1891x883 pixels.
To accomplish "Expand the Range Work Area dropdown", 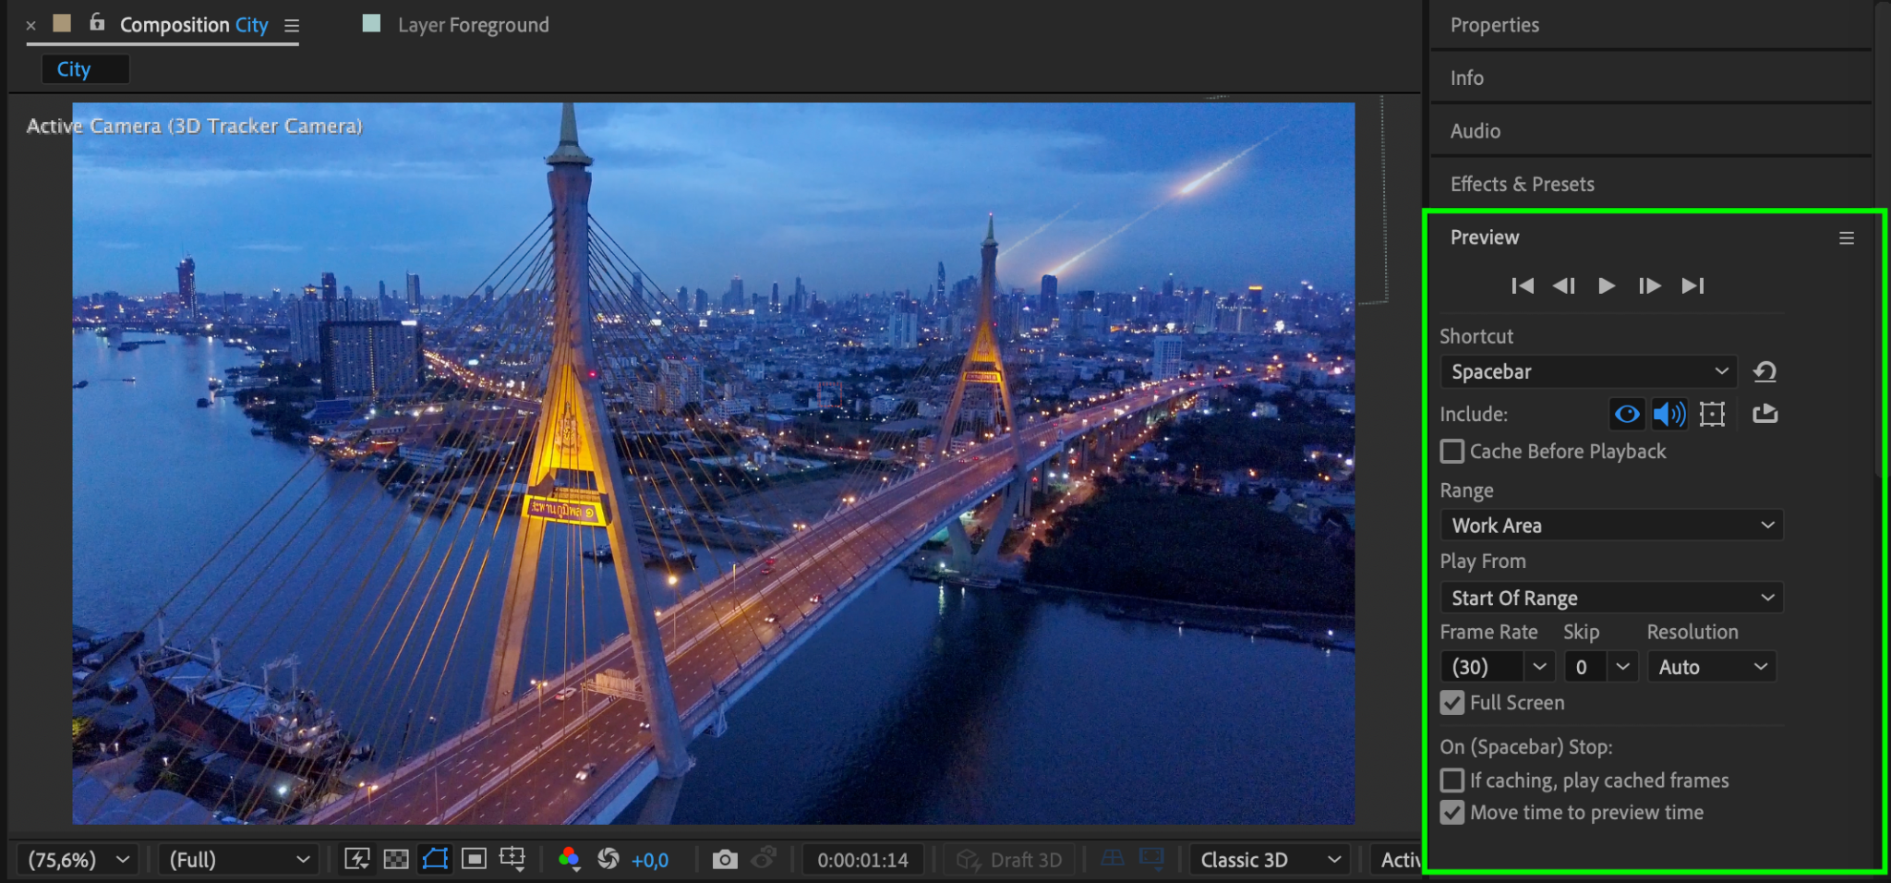I will (1611, 526).
